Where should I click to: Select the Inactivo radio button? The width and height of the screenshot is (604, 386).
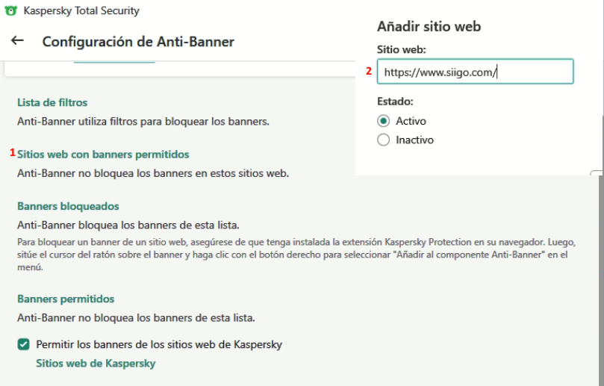tap(383, 140)
